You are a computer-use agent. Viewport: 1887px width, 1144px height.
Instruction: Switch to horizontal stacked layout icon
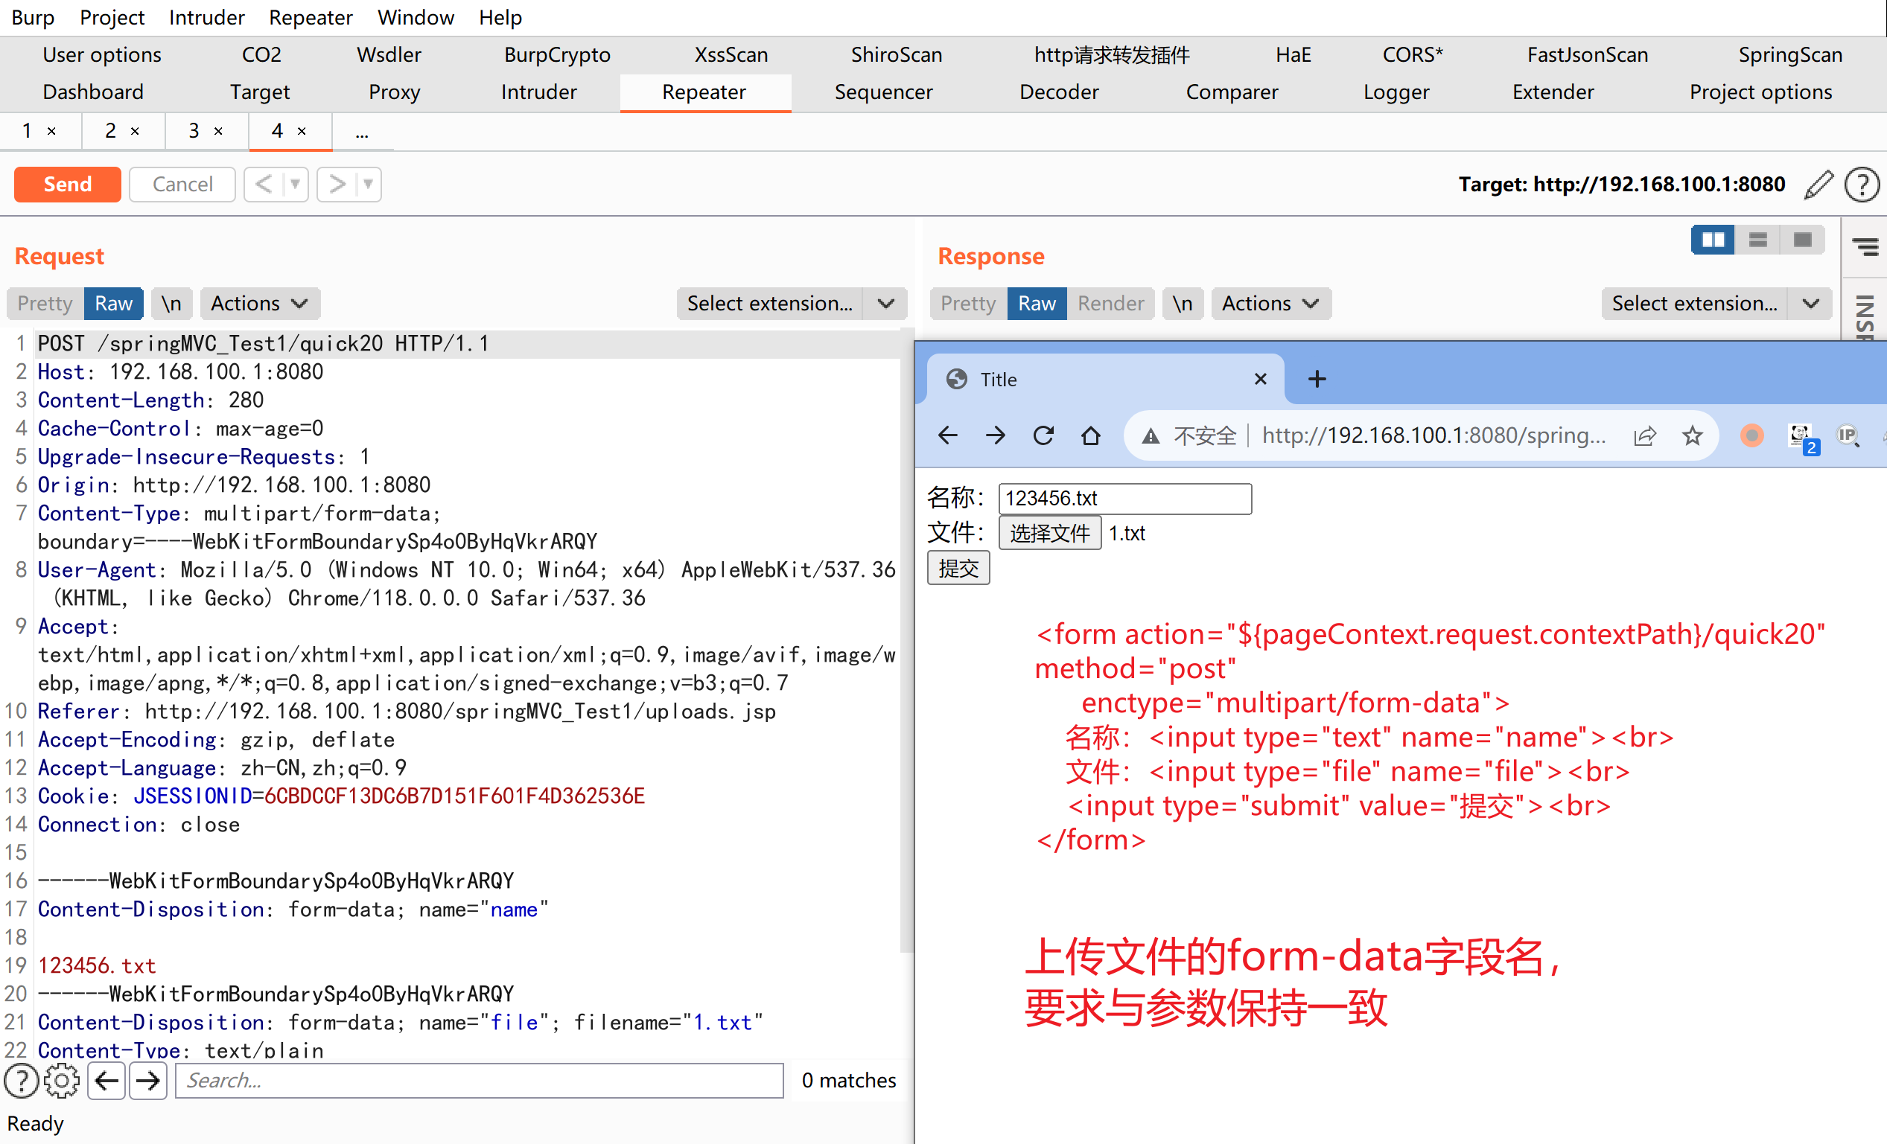coord(1757,240)
